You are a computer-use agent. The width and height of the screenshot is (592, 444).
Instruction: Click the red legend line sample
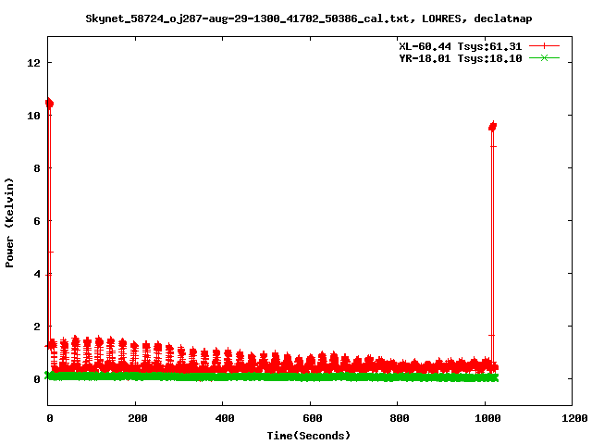(x=544, y=46)
